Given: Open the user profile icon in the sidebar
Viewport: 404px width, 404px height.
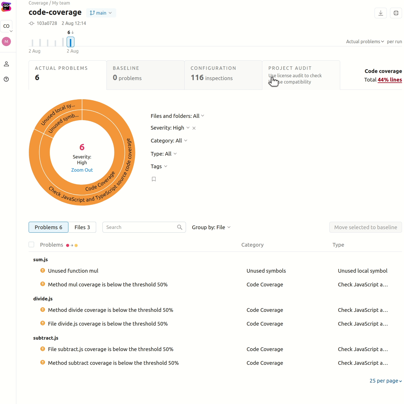Looking at the screenshot, I should pyautogui.click(x=6, y=64).
